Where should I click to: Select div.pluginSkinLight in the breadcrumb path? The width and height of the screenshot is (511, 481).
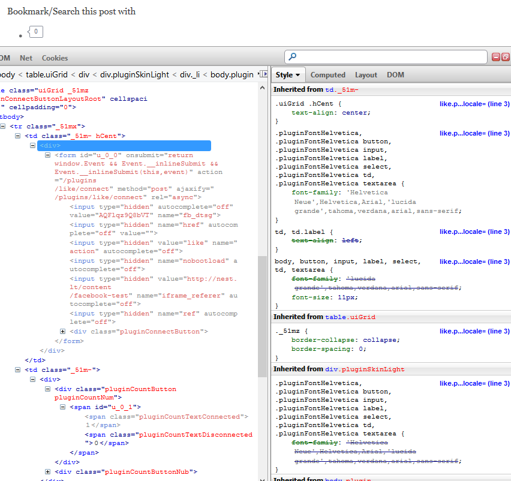[134, 74]
